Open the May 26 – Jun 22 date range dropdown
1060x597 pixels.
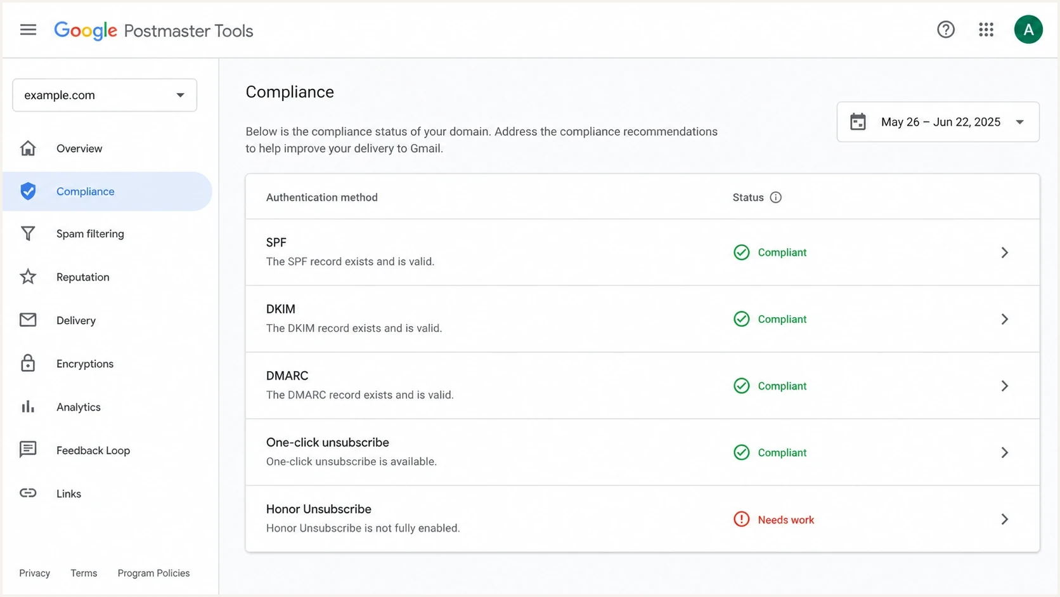point(938,122)
